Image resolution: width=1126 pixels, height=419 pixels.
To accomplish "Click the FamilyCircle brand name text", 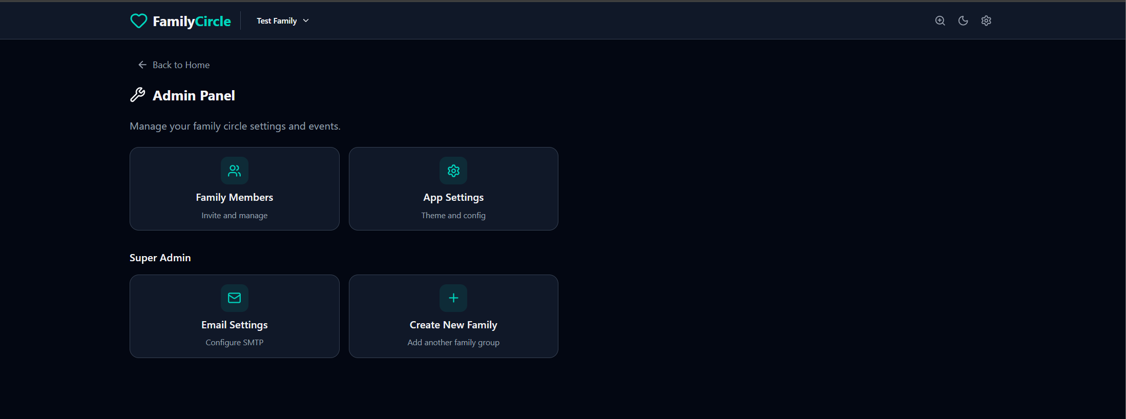I will [192, 22].
